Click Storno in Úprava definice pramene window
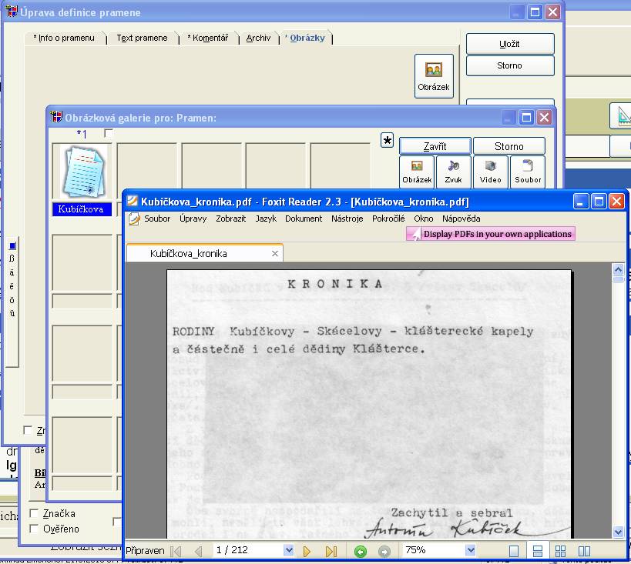631x564 pixels. pos(510,65)
